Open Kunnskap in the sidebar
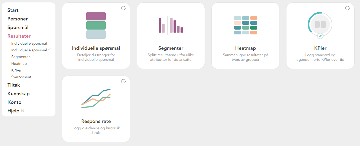The width and height of the screenshot is (360, 146). point(18,94)
